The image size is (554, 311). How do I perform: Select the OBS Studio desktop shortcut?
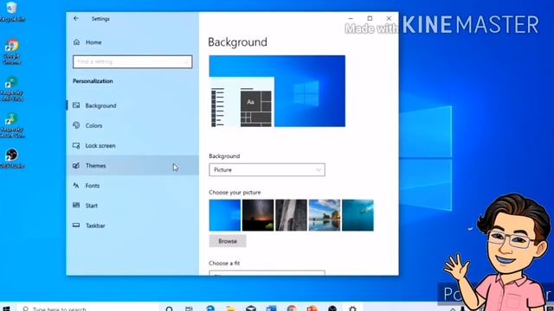(11, 158)
